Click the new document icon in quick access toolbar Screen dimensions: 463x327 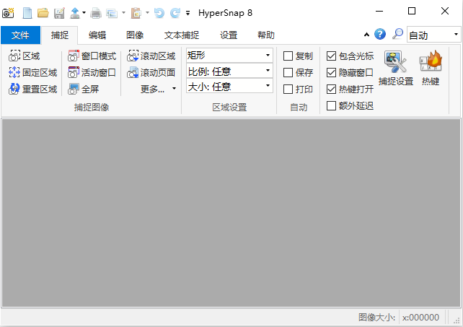pyautogui.click(x=27, y=12)
